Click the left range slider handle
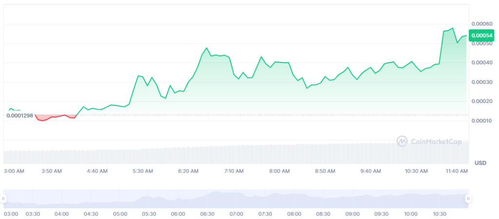 3,199
